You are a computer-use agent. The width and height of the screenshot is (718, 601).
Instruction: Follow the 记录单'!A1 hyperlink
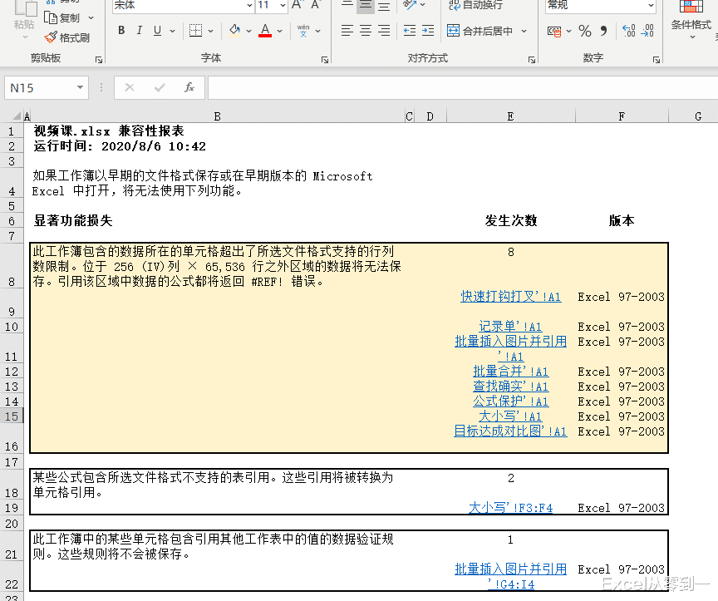tap(510, 326)
